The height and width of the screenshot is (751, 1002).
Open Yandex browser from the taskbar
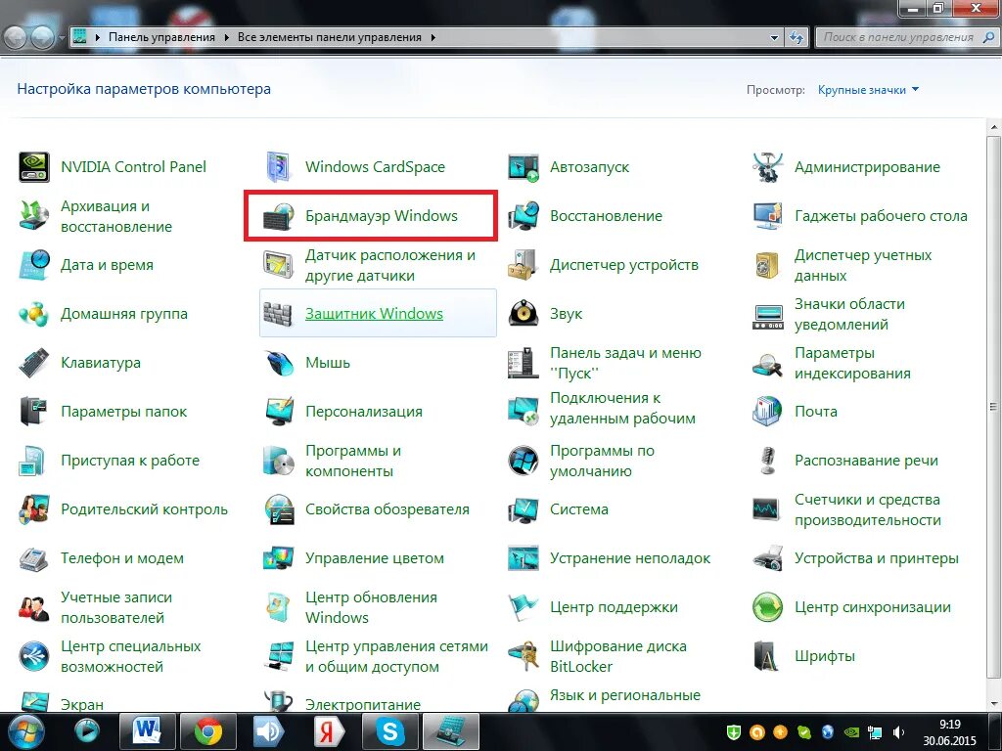[x=329, y=731]
